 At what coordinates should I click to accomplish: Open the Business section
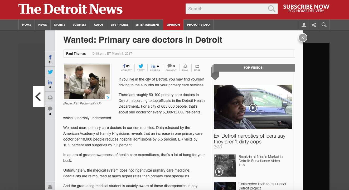(79, 25)
